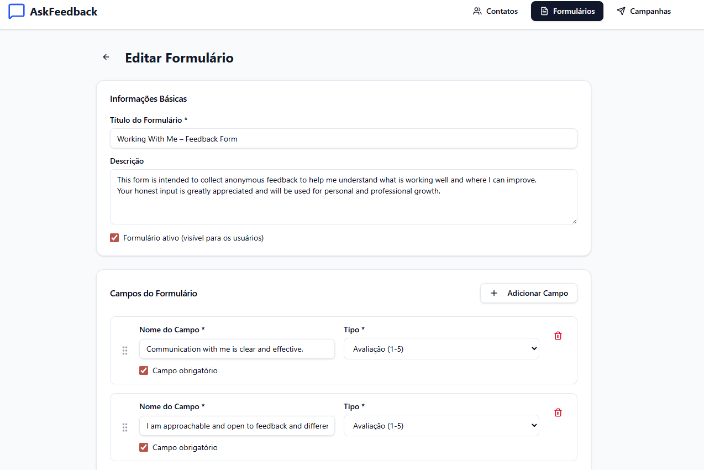The height and width of the screenshot is (470, 704).
Task: Open the Formulários tab
Action: [567, 11]
